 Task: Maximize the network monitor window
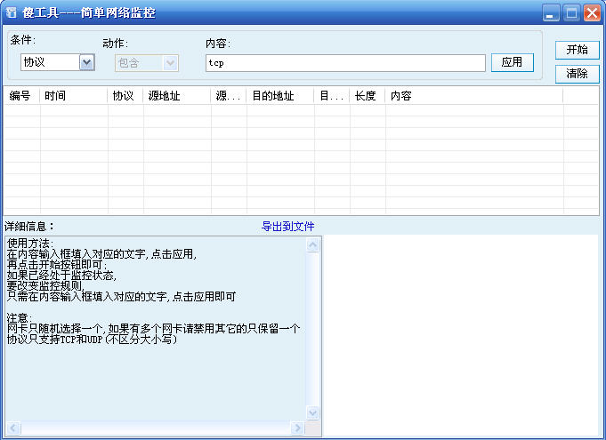[572, 12]
